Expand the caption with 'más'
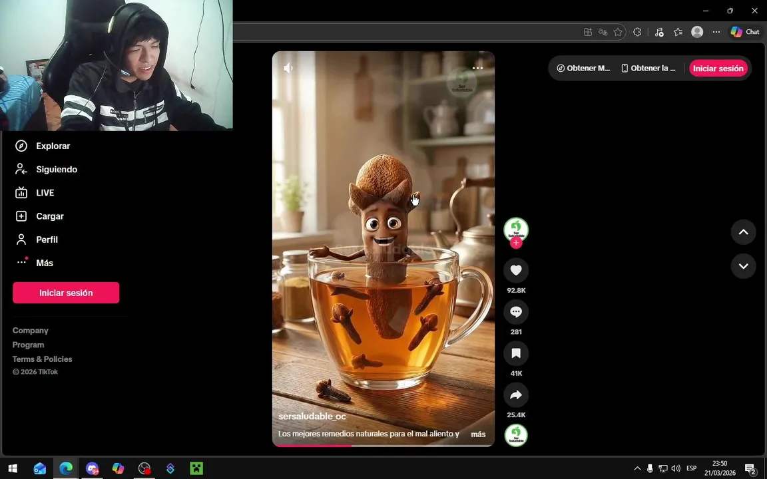 [x=478, y=434]
